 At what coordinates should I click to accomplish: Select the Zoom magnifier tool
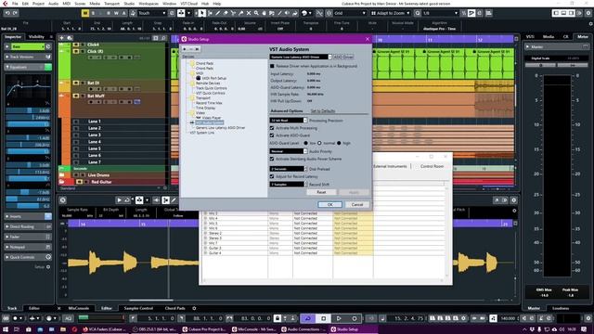point(256,13)
